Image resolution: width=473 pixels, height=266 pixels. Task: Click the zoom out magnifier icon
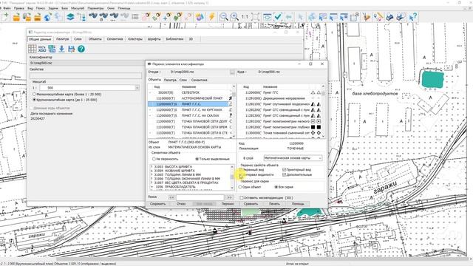[x=223, y=17]
